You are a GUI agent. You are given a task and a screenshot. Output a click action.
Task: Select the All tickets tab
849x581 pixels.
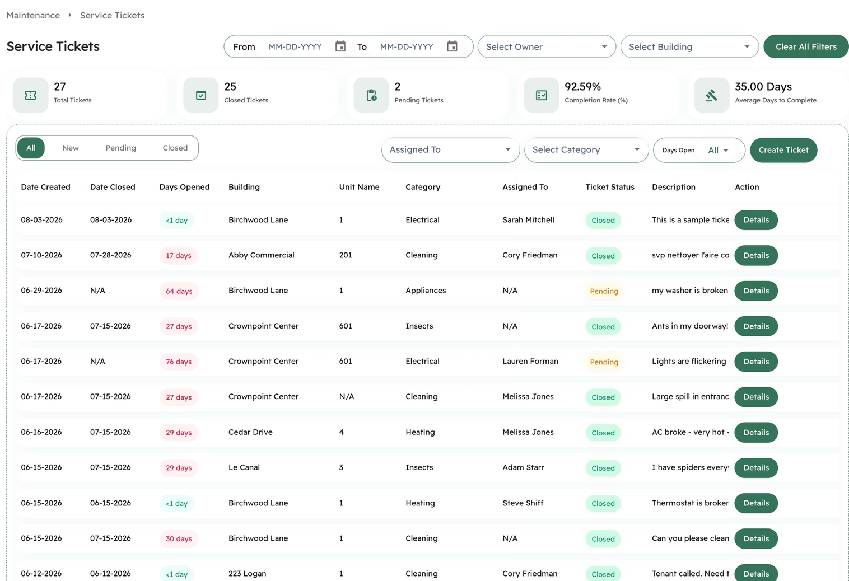[x=31, y=148]
